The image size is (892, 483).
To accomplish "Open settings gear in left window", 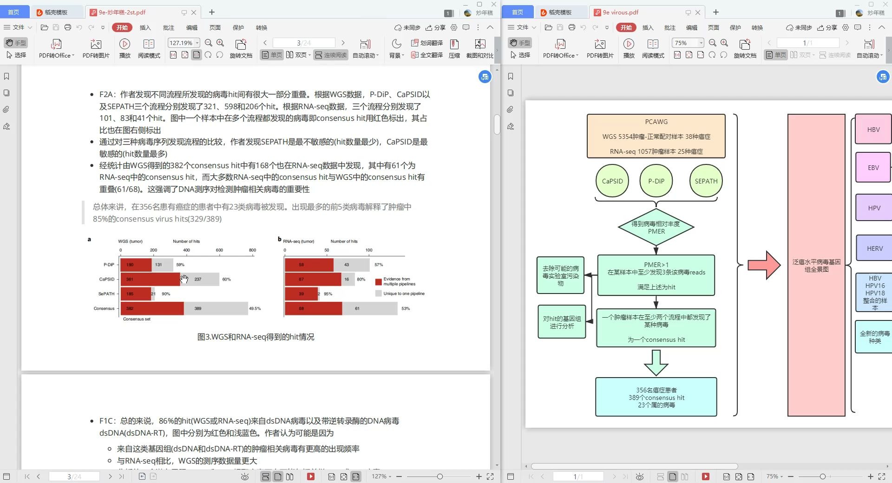I will 454,27.
